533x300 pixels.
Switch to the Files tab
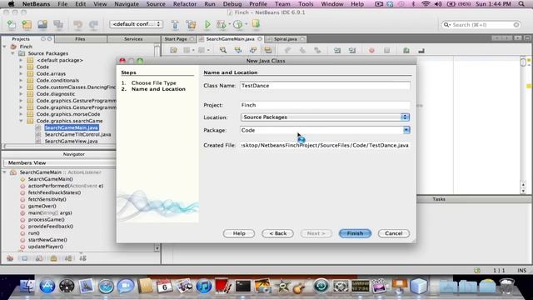pos(80,39)
